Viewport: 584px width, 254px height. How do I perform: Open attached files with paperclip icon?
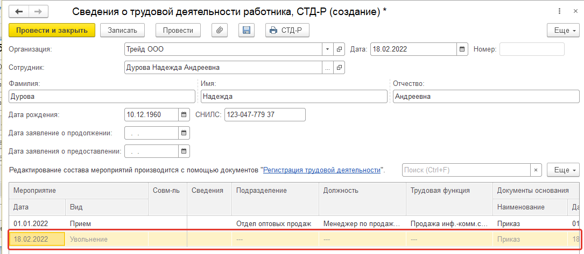tap(219, 30)
